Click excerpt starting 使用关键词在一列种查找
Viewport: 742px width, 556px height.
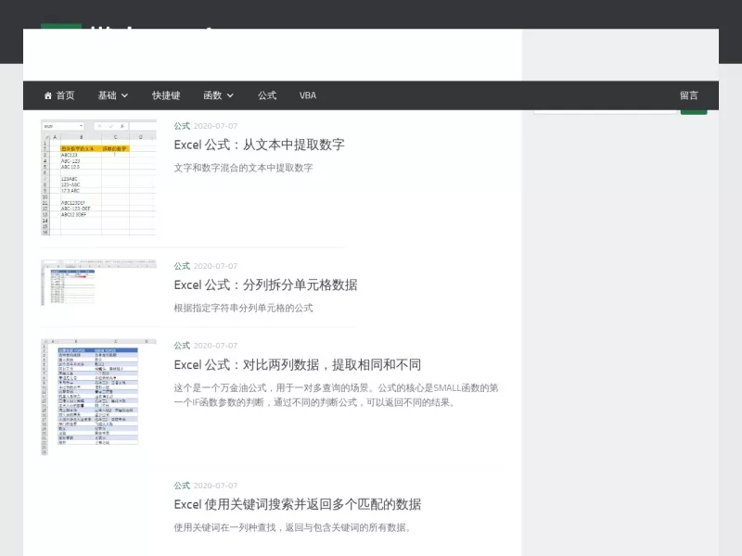coord(292,527)
